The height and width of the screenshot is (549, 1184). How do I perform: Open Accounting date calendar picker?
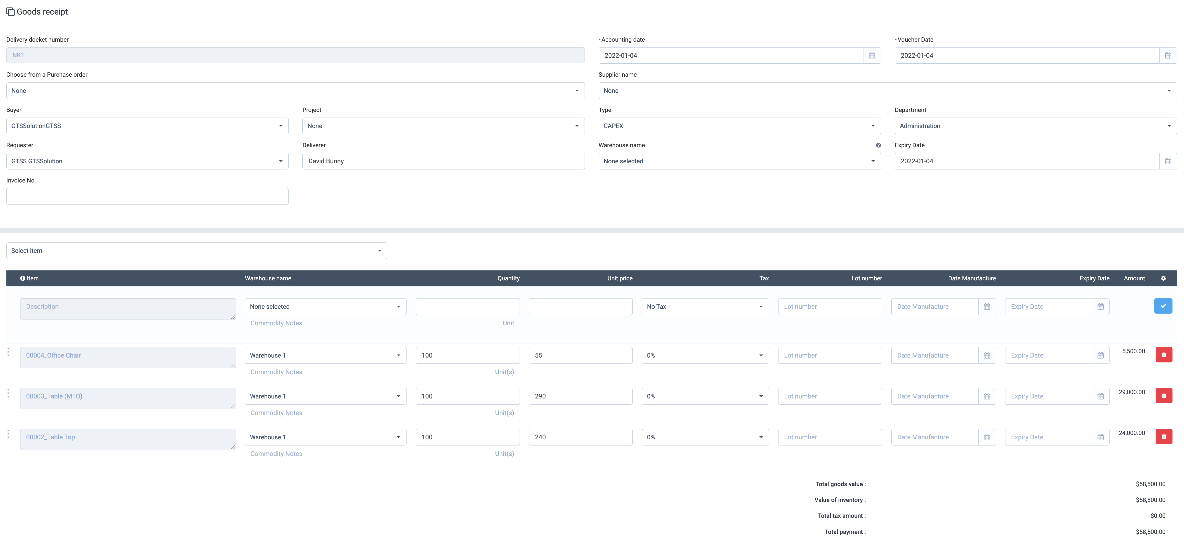(871, 55)
